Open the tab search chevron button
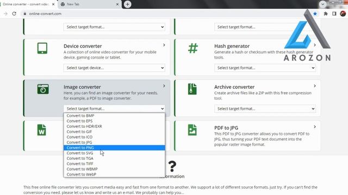The image size is (348, 195). [322, 4]
